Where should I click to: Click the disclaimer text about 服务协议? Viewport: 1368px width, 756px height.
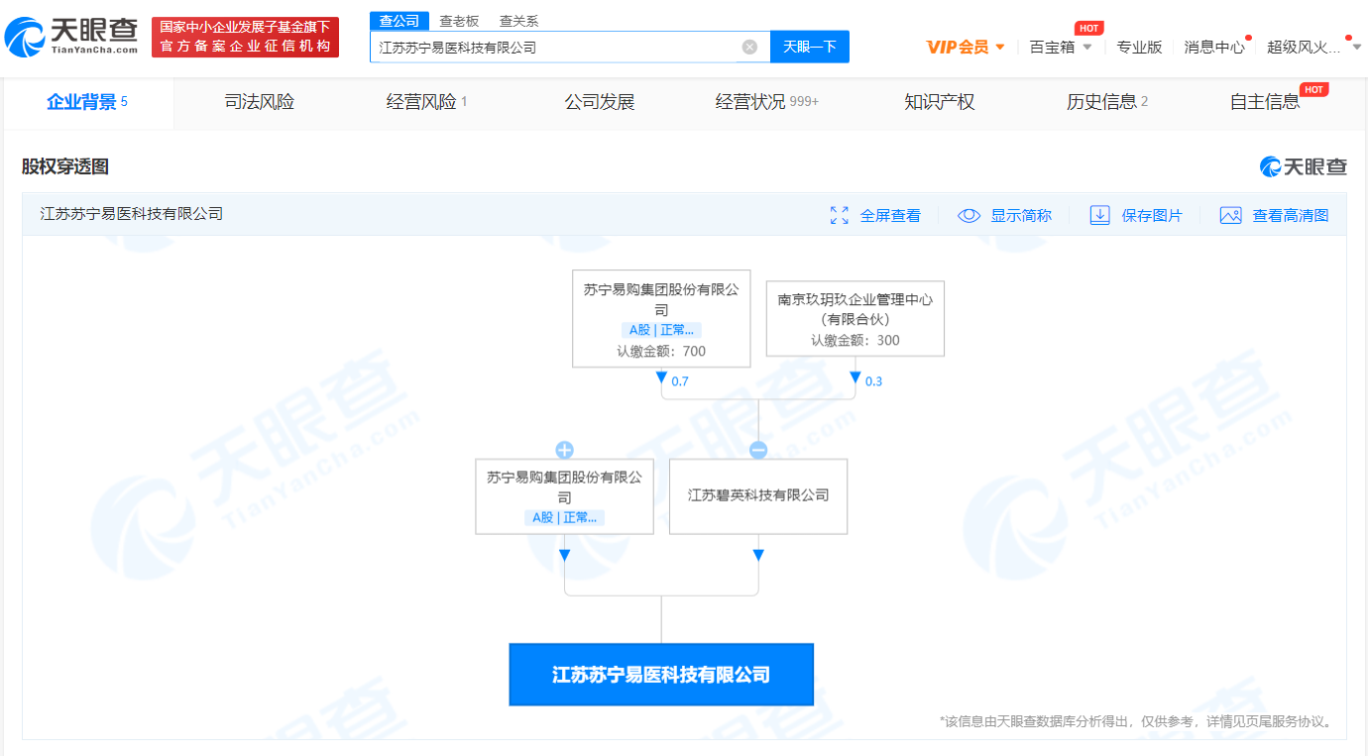pyautogui.click(x=1136, y=721)
